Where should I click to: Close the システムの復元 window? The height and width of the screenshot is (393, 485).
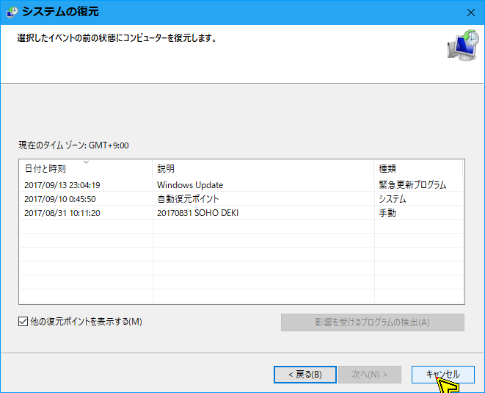(471, 12)
